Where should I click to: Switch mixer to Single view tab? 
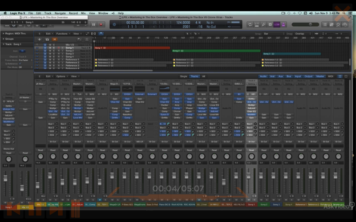coord(183,76)
